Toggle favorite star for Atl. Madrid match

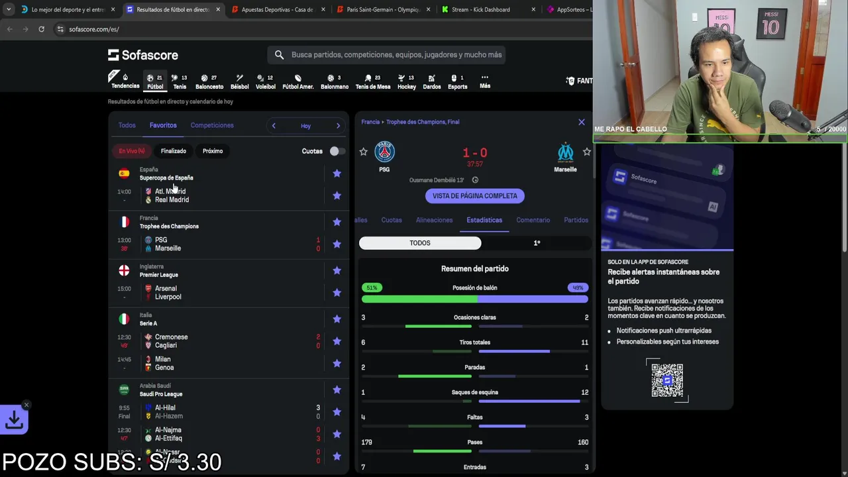pos(337,195)
